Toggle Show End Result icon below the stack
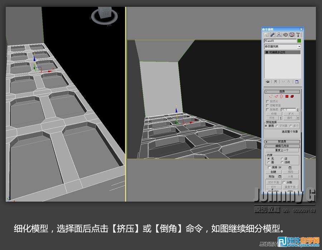The width and height of the screenshot is (322, 250). click(x=275, y=82)
